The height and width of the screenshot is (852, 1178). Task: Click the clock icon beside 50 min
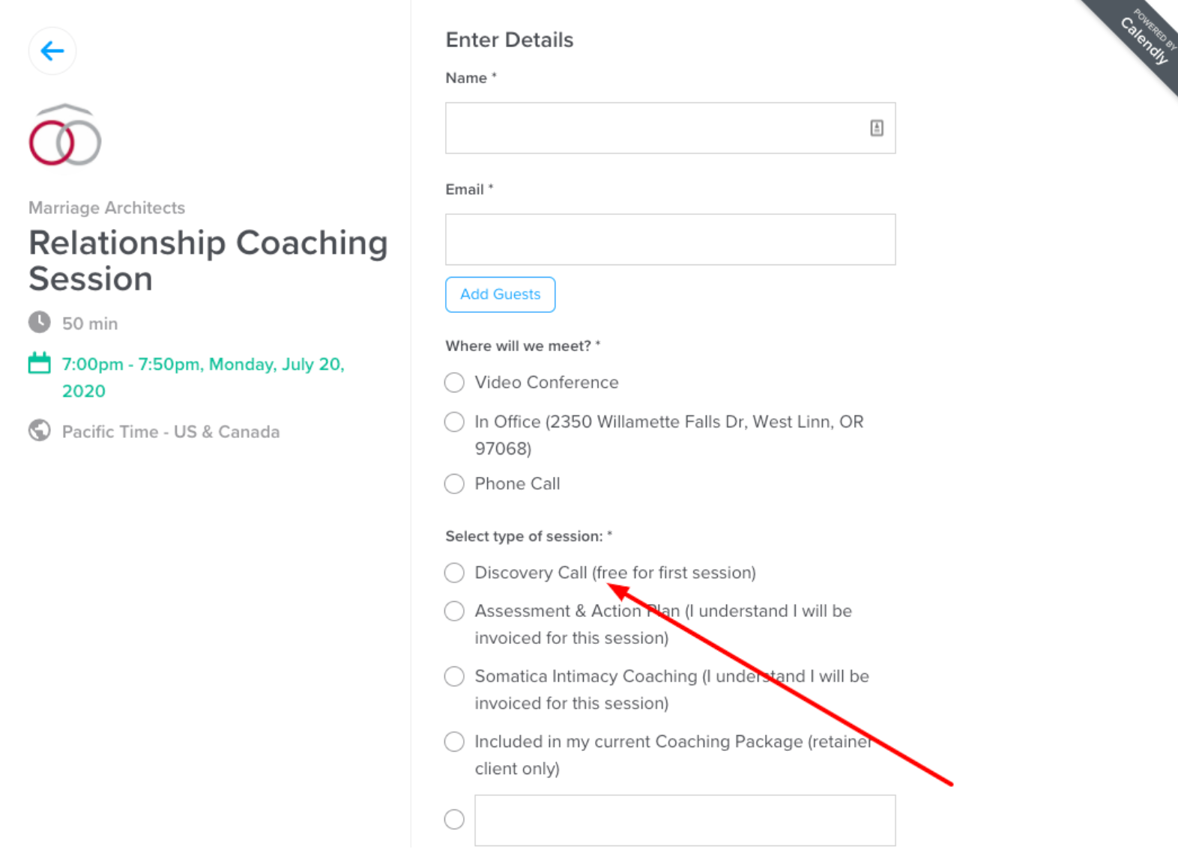(40, 323)
